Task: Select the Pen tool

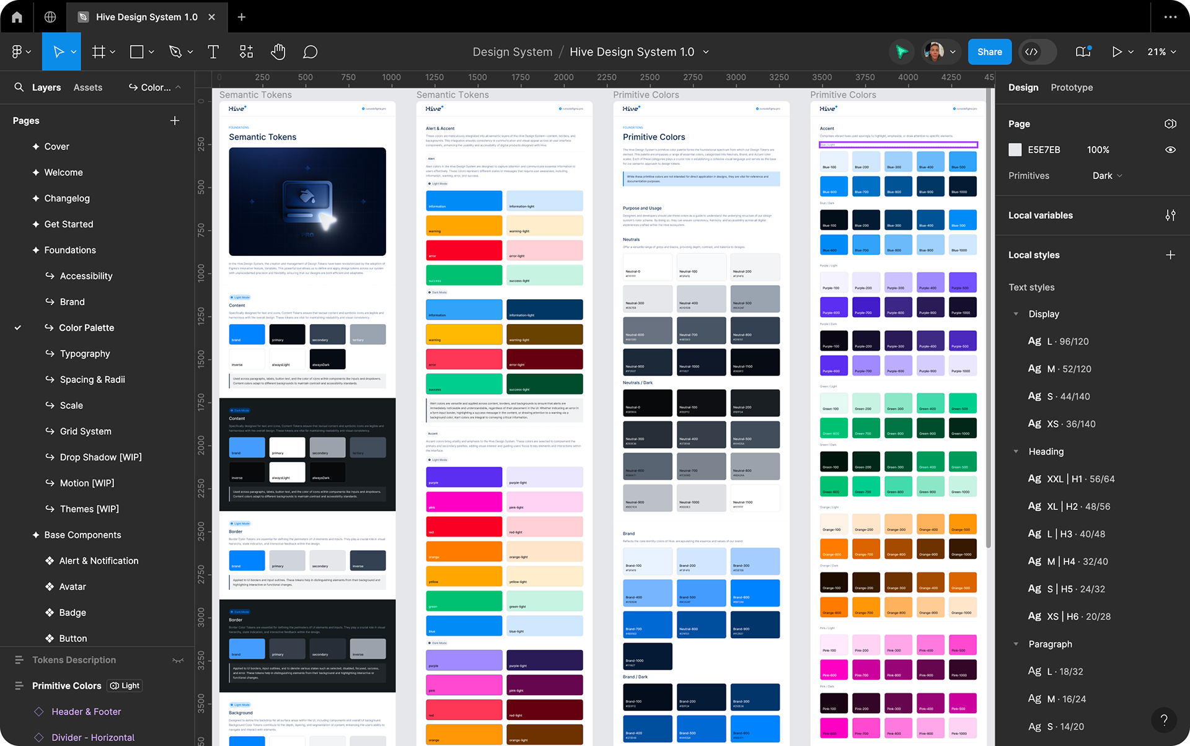Action: 175,52
